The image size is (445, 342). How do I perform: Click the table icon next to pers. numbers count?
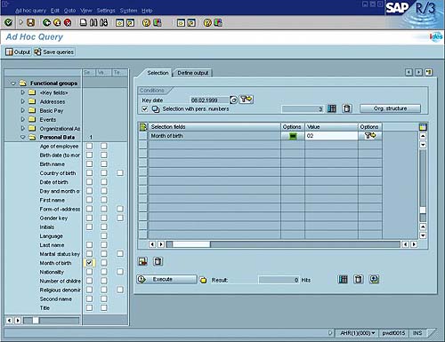(x=332, y=108)
